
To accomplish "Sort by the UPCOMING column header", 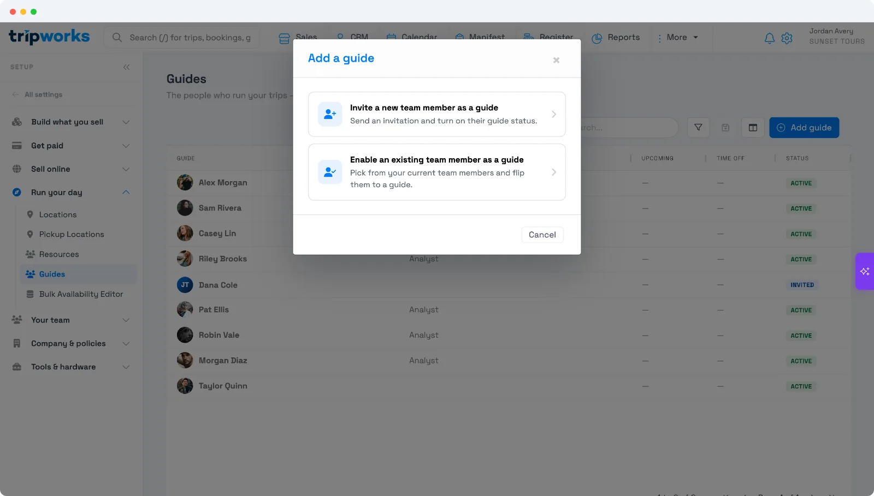I will pyautogui.click(x=657, y=158).
